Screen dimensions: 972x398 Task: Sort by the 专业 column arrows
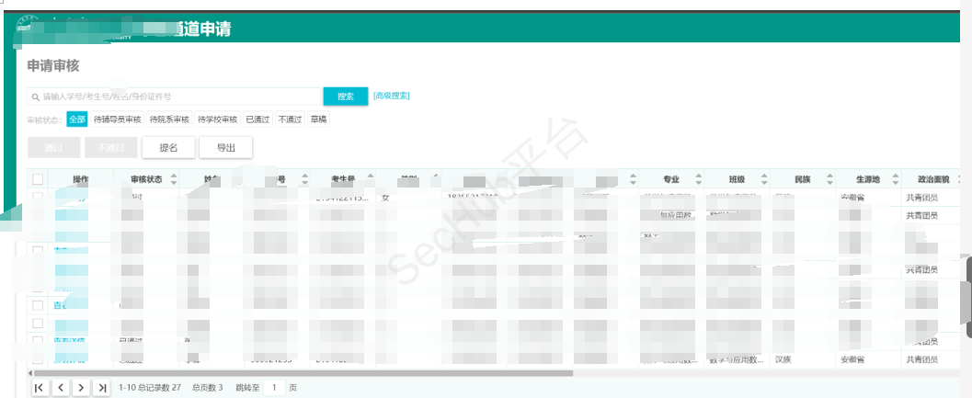(x=698, y=179)
